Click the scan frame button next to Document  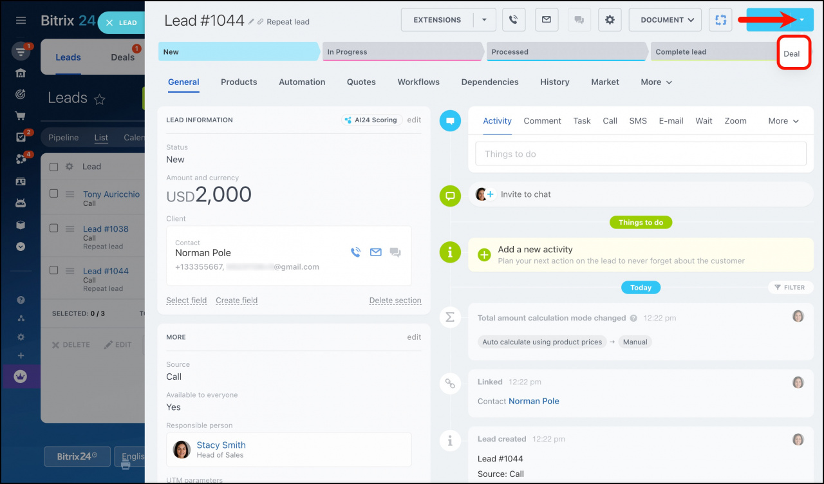click(x=720, y=20)
